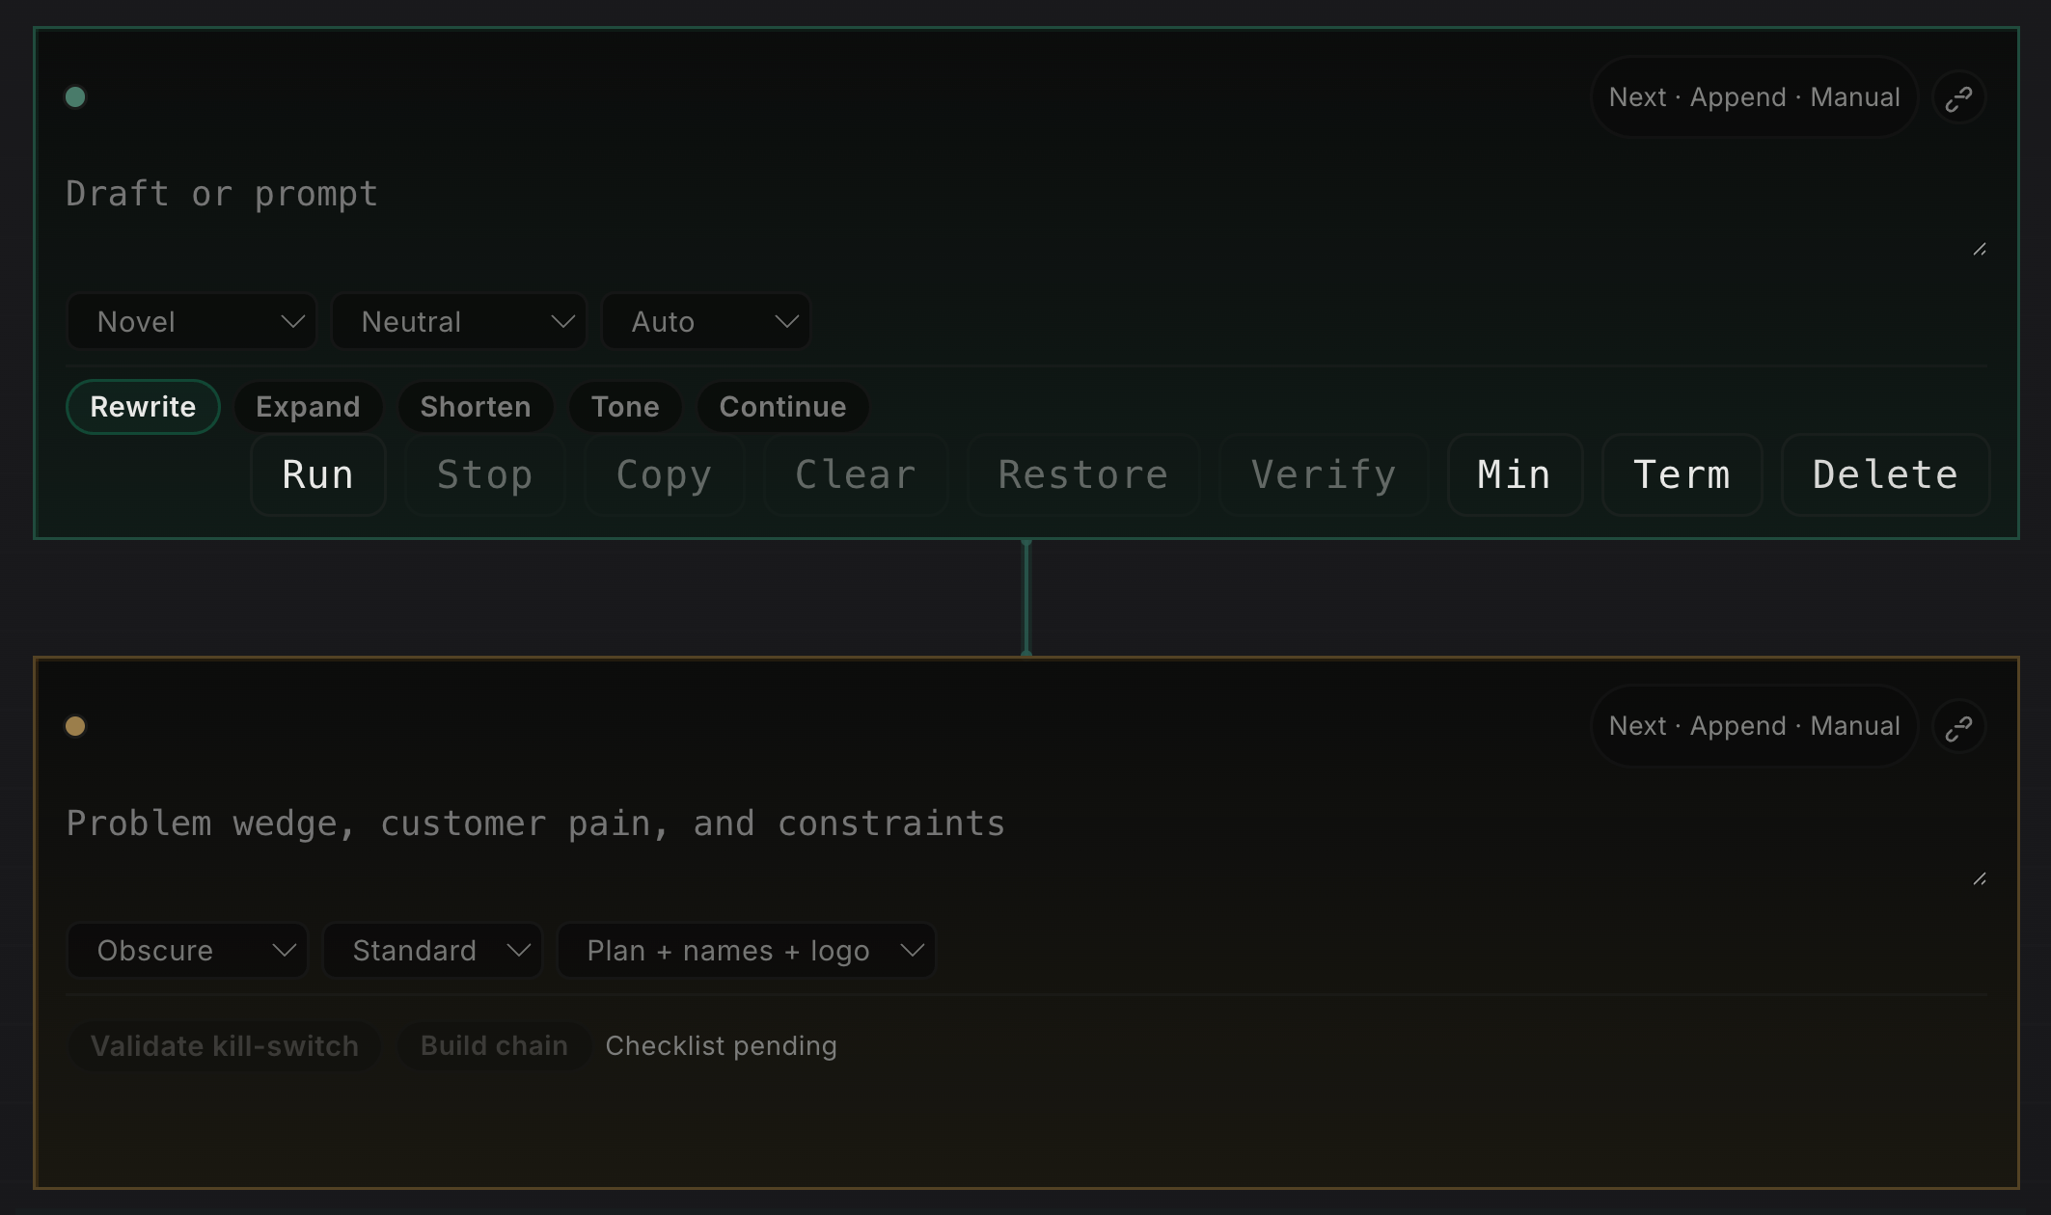Open the Novel dropdown
The width and height of the screenshot is (2051, 1215).
(192, 322)
